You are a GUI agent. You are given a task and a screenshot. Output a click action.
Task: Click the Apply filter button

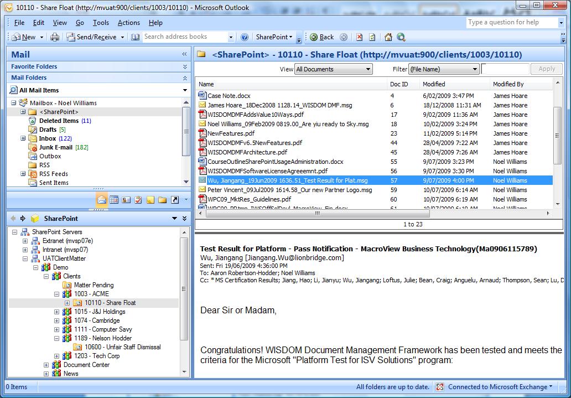coord(547,69)
